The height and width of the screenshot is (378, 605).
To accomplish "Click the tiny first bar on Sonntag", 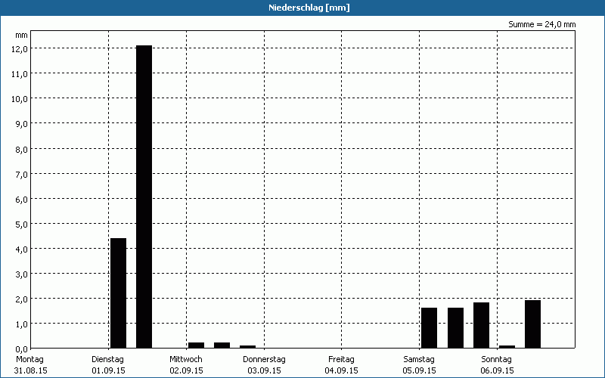I will [x=507, y=347].
